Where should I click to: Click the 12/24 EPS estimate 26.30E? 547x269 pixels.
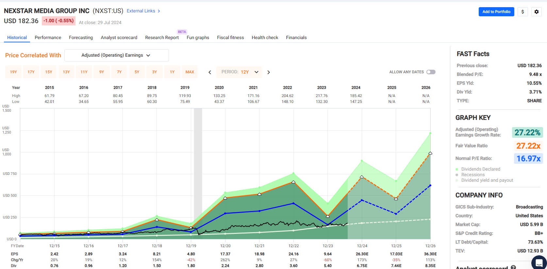click(x=362, y=254)
